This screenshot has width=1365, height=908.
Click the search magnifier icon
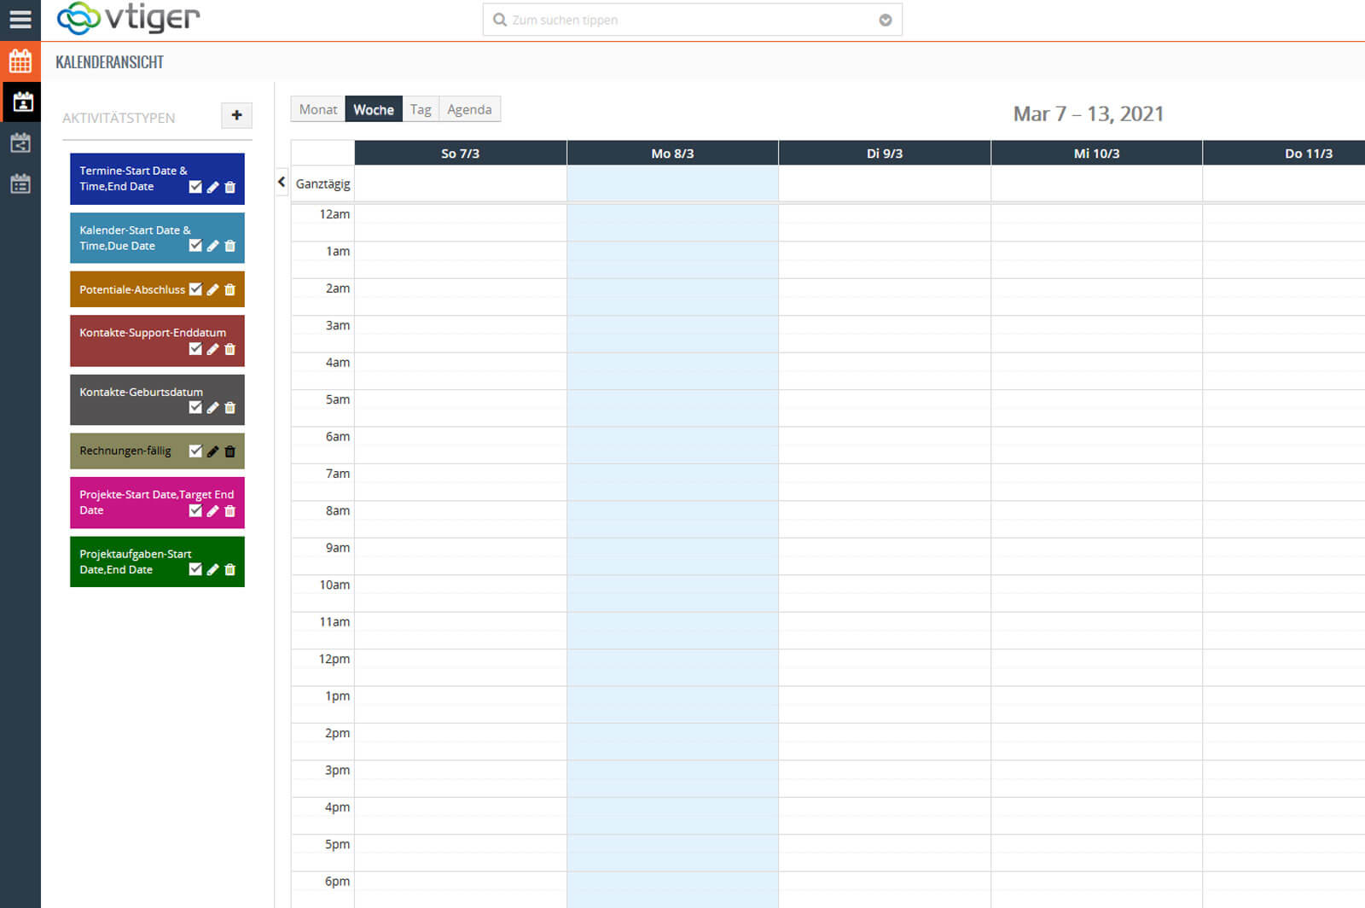500,20
